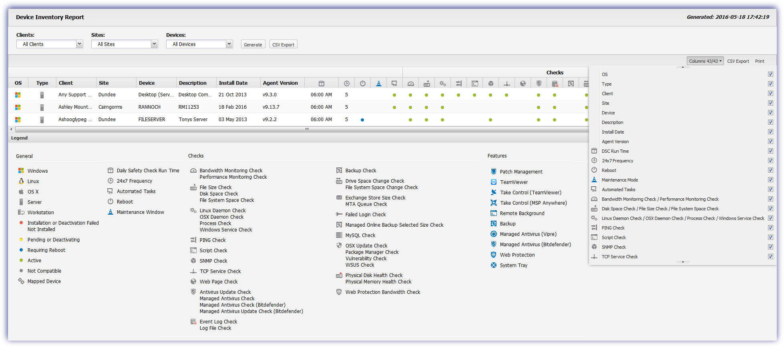Image resolution: width=784 pixels, height=347 pixels.
Task: Disable the PING Check column checkbox
Action: click(770, 228)
